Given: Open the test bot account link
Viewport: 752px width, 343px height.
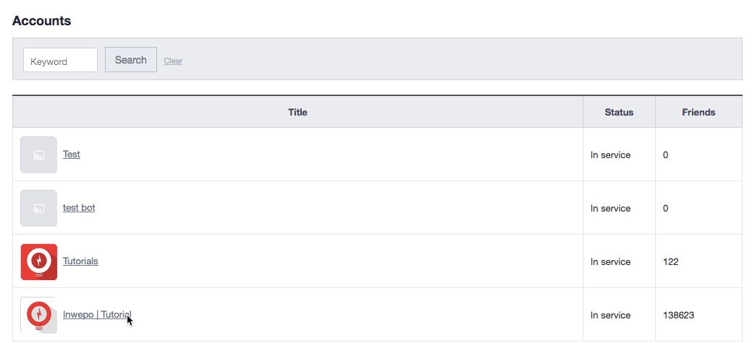Looking at the screenshot, I should coord(79,207).
